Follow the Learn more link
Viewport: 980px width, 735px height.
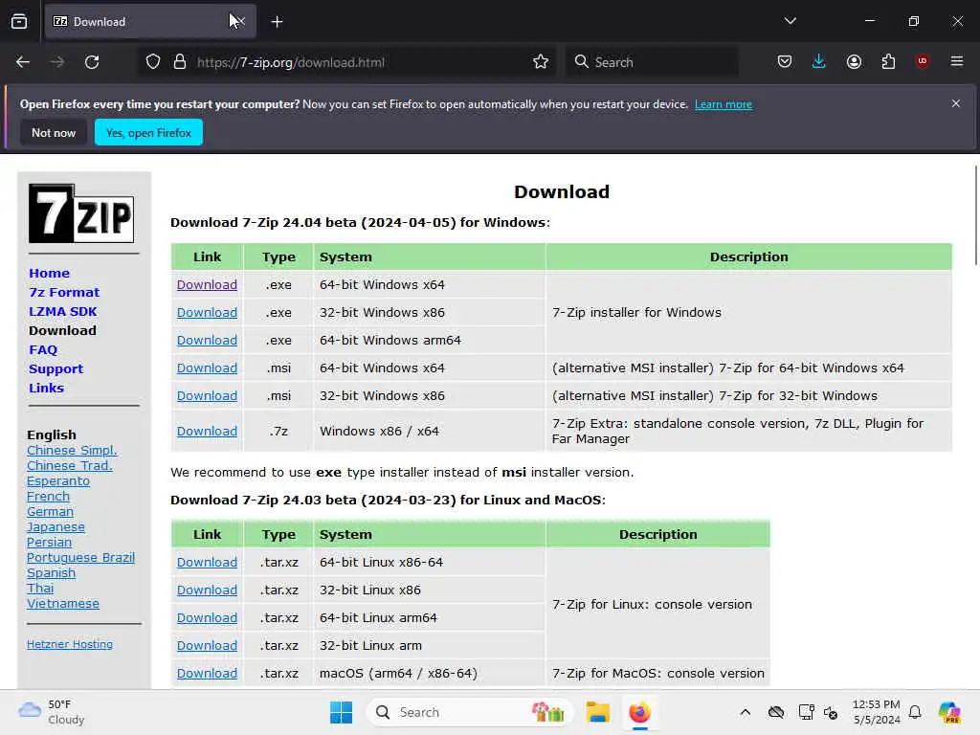point(724,104)
